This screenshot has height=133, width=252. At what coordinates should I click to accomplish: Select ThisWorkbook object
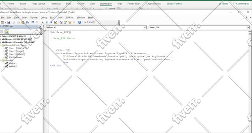(x=15, y=57)
